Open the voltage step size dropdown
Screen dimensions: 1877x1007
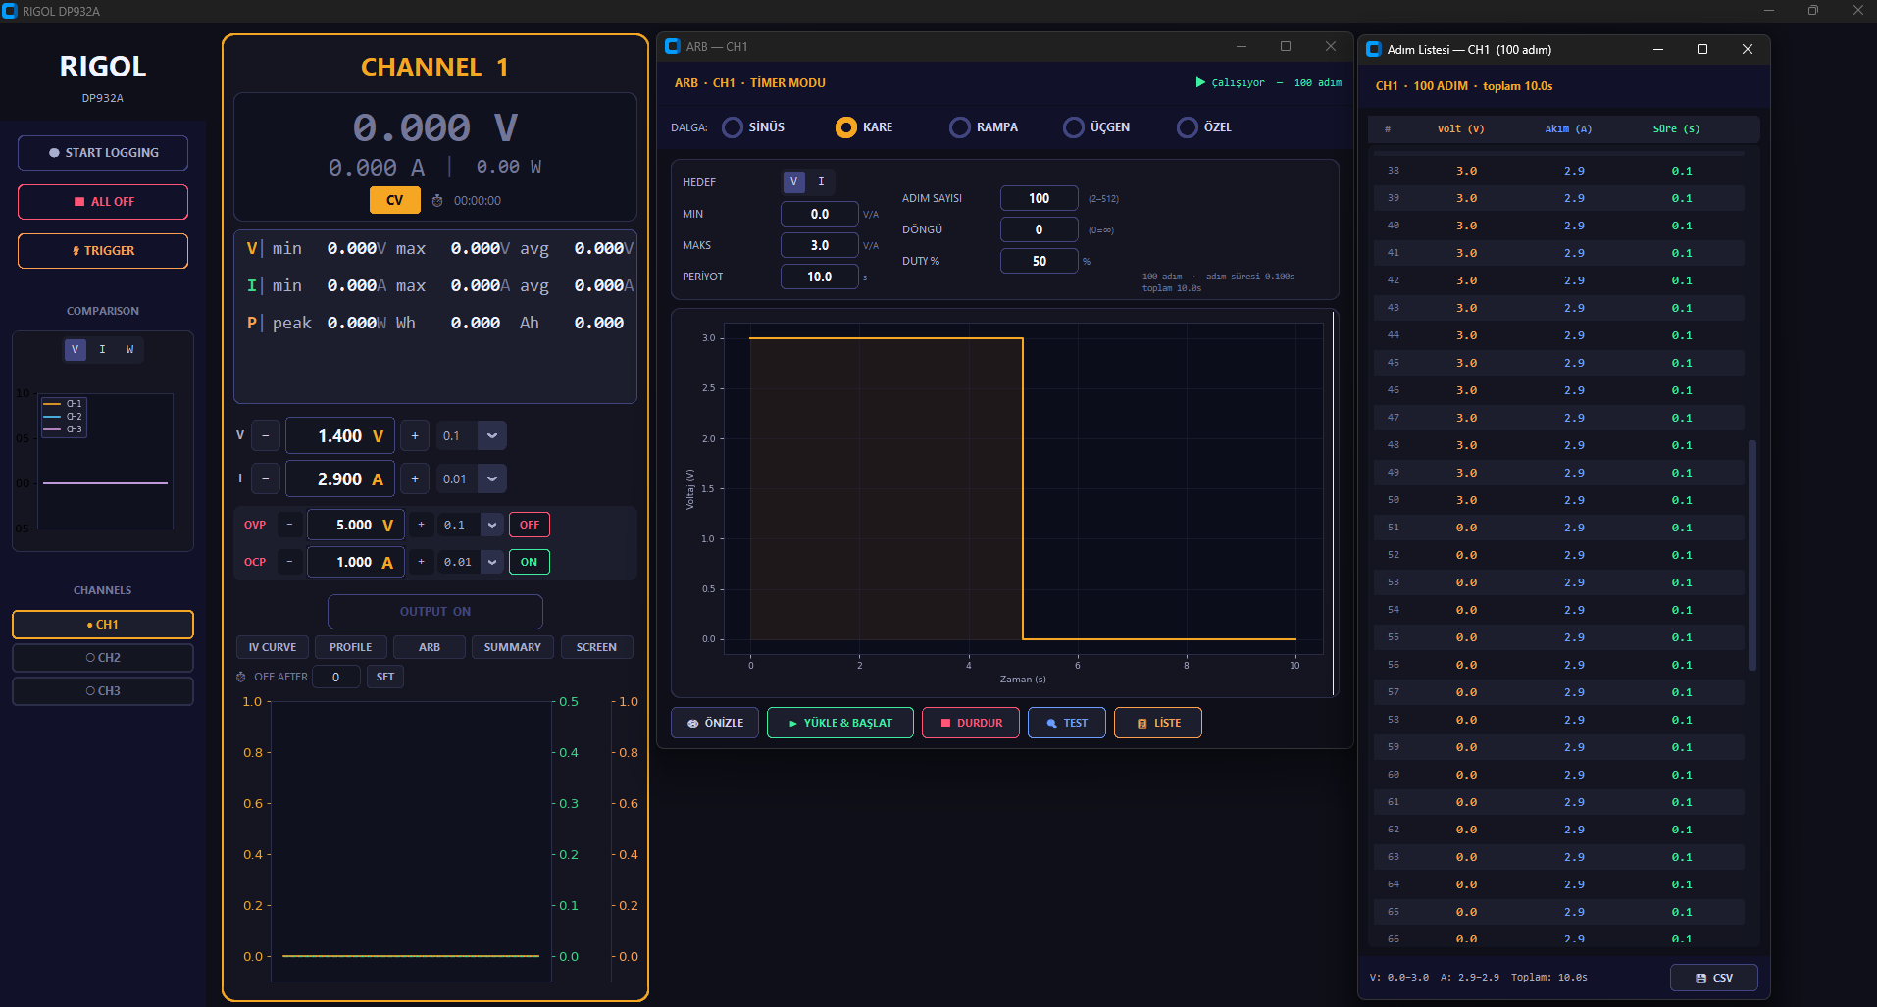click(x=492, y=436)
